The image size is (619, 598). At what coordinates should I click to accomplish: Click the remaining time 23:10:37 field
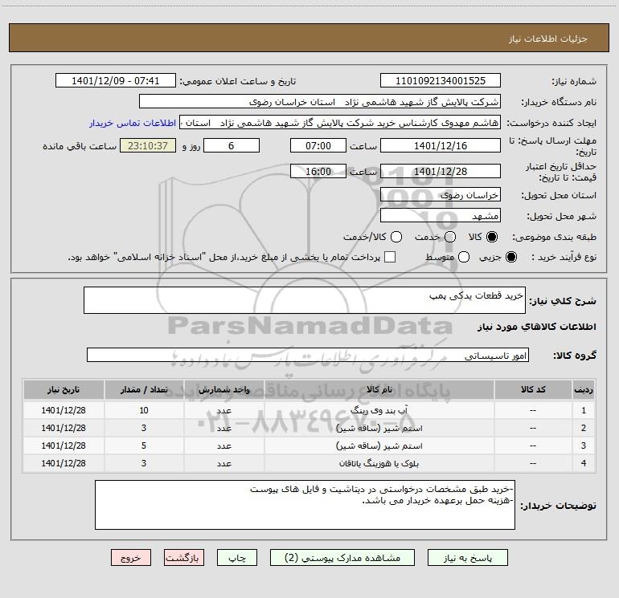pyautogui.click(x=148, y=145)
